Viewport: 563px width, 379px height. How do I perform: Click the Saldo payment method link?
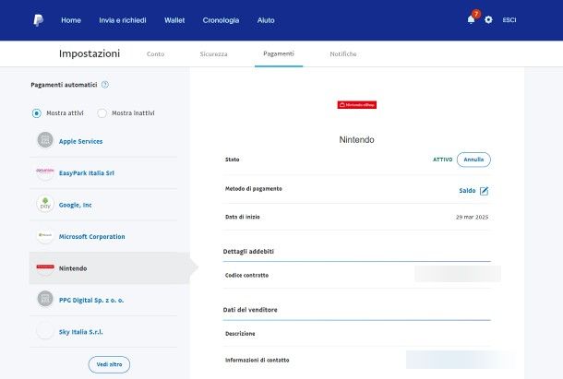467,191
